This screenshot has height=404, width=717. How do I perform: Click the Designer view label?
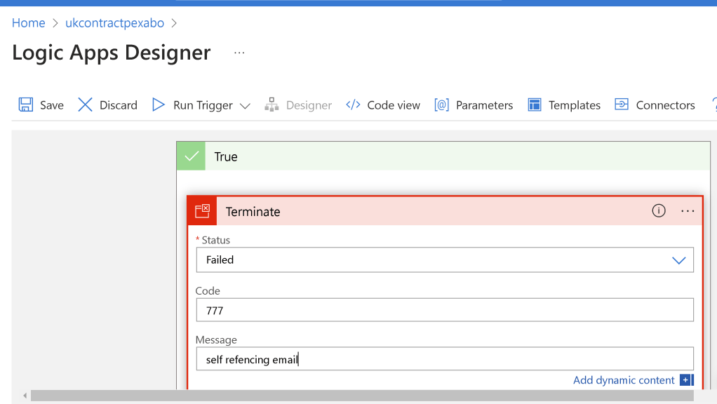309,105
